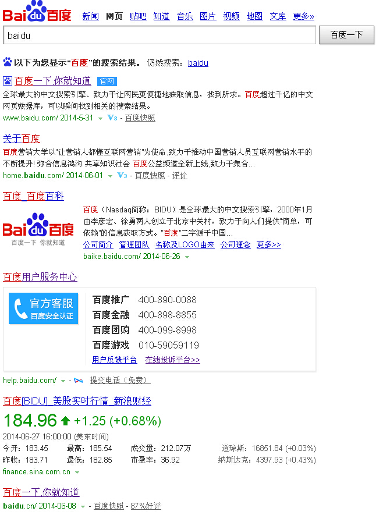
Task: Switch to 贴吧 tab
Action: coord(138,16)
